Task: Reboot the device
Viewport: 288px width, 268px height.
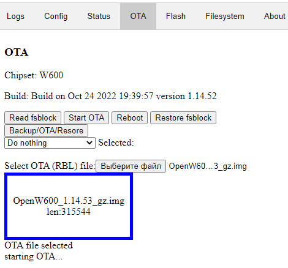Action: tap(130, 117)
